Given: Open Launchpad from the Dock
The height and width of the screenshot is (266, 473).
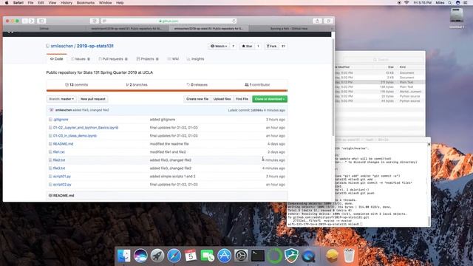Looking at the screenshot, I should 157,256.
